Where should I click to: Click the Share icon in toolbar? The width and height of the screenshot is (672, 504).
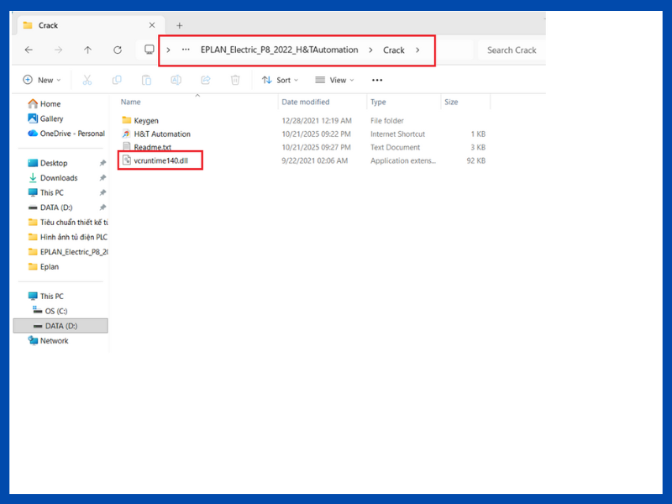tap(206, 80)
